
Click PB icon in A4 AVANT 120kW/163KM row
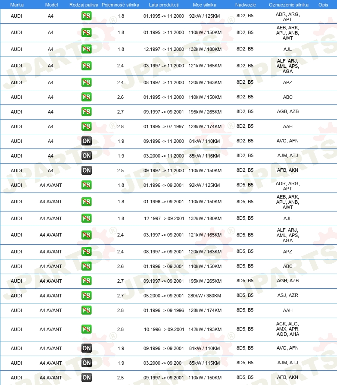(87, 252)
